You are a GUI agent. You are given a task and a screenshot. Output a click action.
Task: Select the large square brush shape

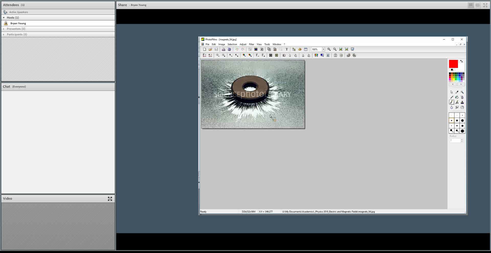(x=462, y=126)
